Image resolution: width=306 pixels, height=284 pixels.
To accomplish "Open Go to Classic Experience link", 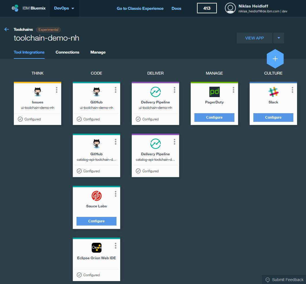I will tap(140, 8).
